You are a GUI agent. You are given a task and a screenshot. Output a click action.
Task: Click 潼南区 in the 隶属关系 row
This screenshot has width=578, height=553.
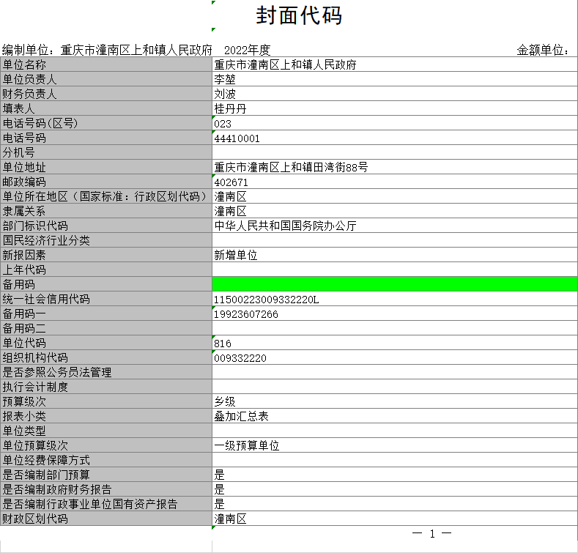(x=395, y=211)
